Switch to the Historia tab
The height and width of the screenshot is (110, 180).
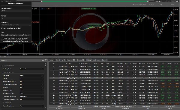coord(89,60)
